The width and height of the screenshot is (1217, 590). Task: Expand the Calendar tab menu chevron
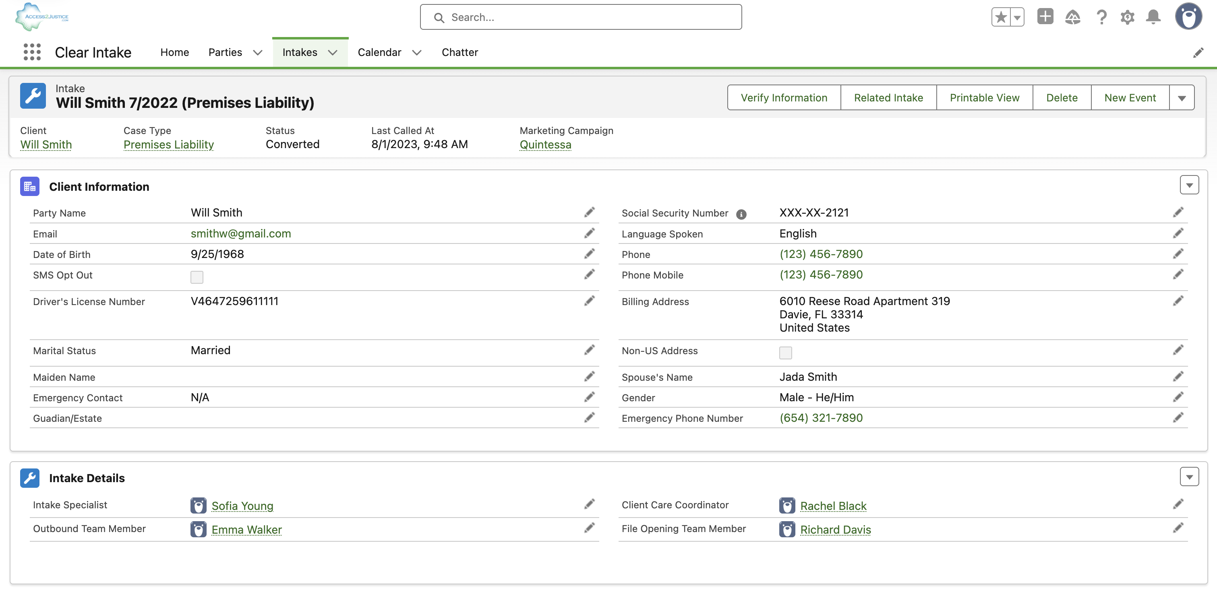tap(417, 52)
